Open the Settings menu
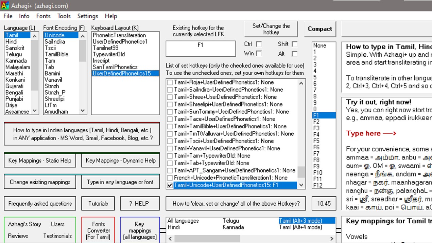432x243 pixels. [88, 16]
